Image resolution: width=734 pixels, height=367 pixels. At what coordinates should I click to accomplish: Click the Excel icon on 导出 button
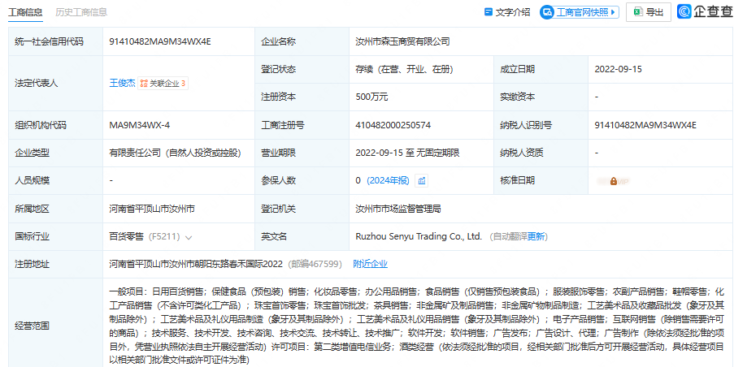pos(638,12)
